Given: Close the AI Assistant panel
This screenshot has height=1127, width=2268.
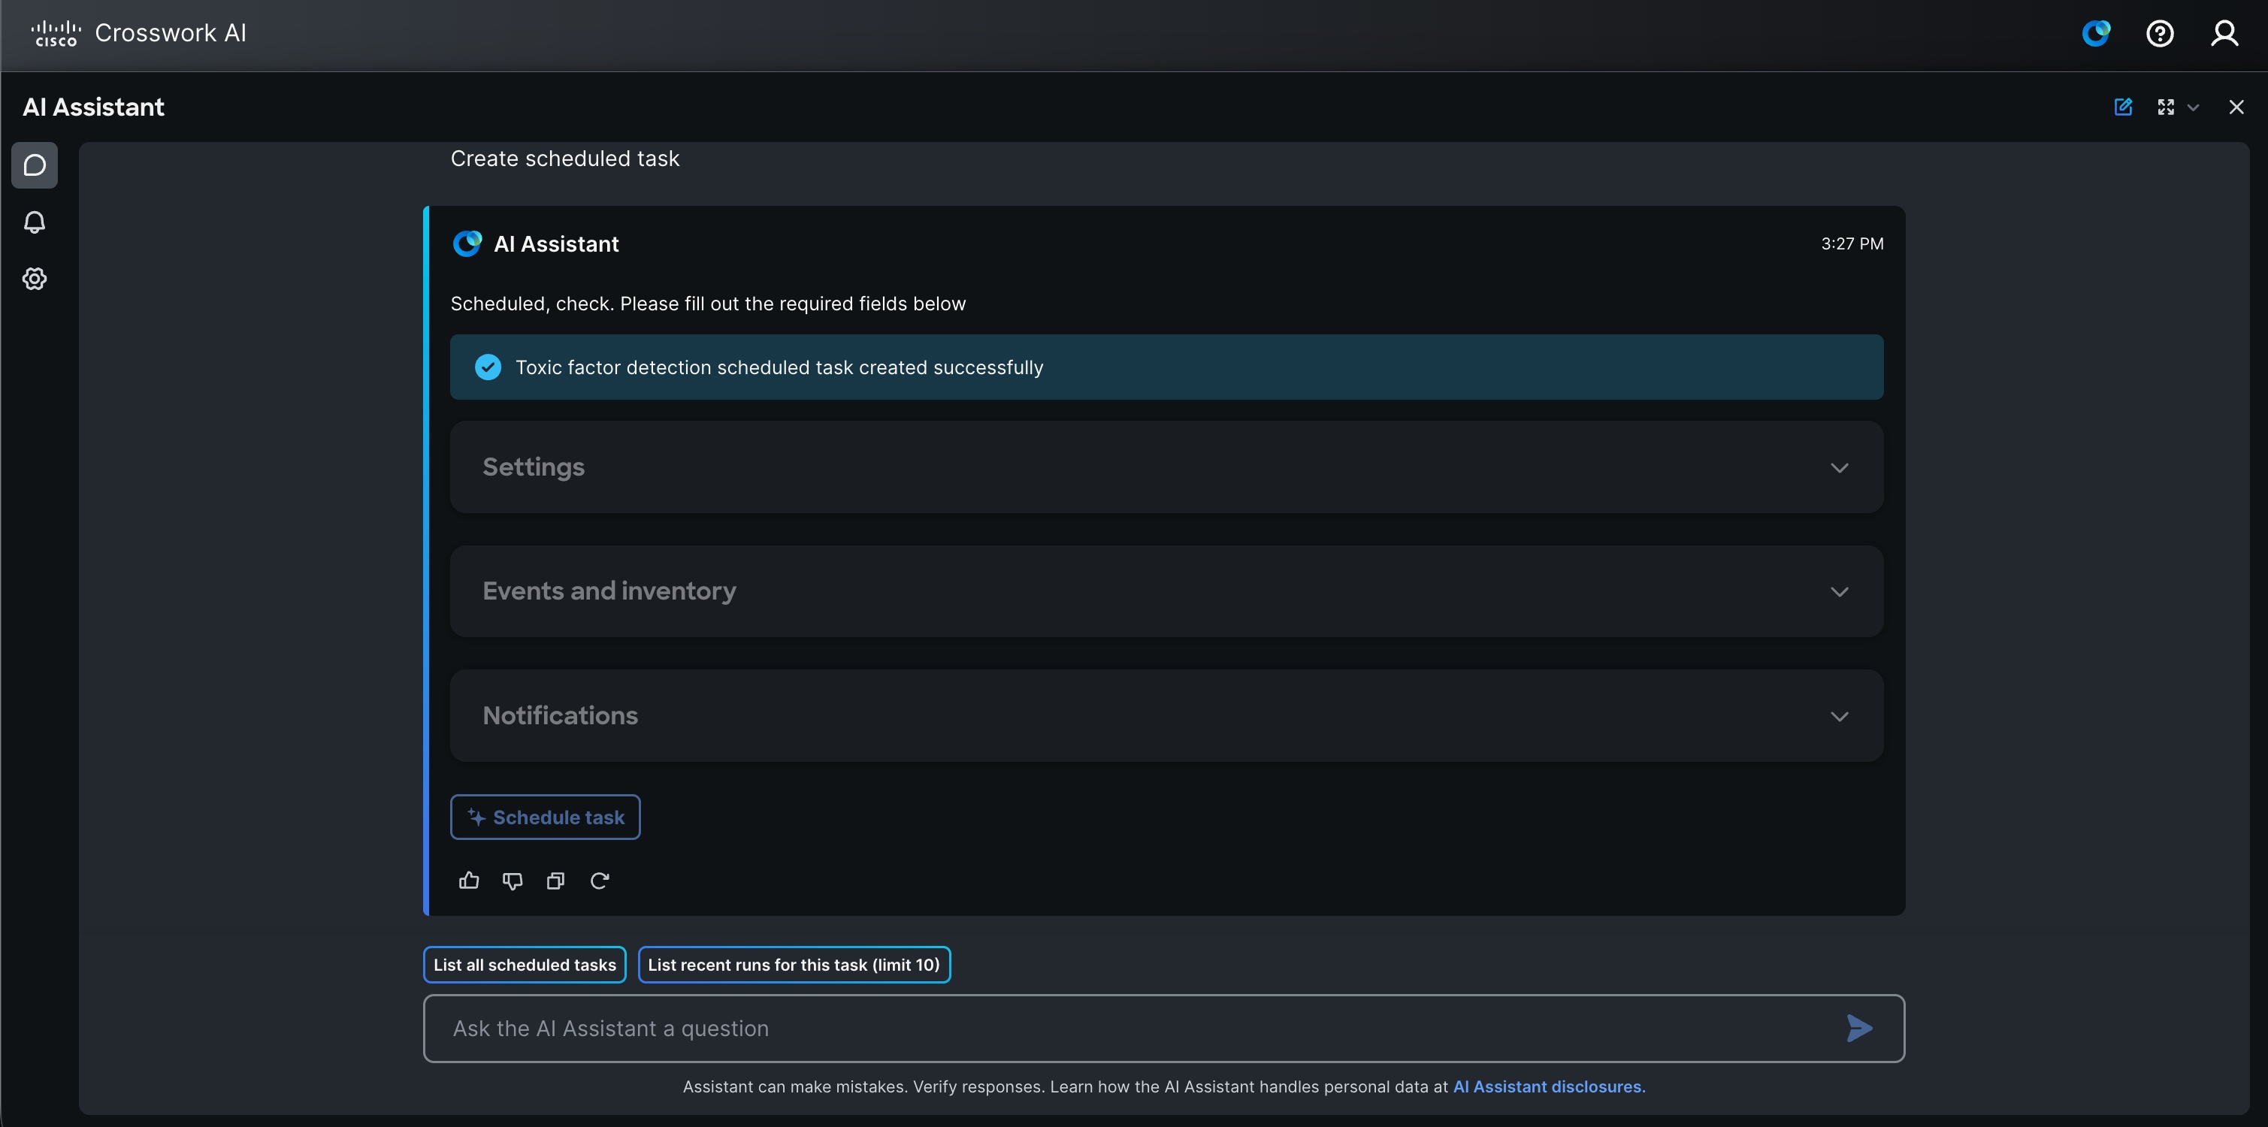Looking at the screenshot, I should [2236, 107].
